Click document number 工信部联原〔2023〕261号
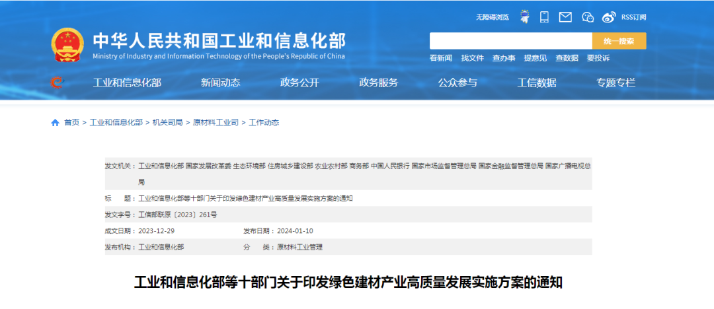The width and height of the screenshot is (714, 309). click(x=178, y=215)
